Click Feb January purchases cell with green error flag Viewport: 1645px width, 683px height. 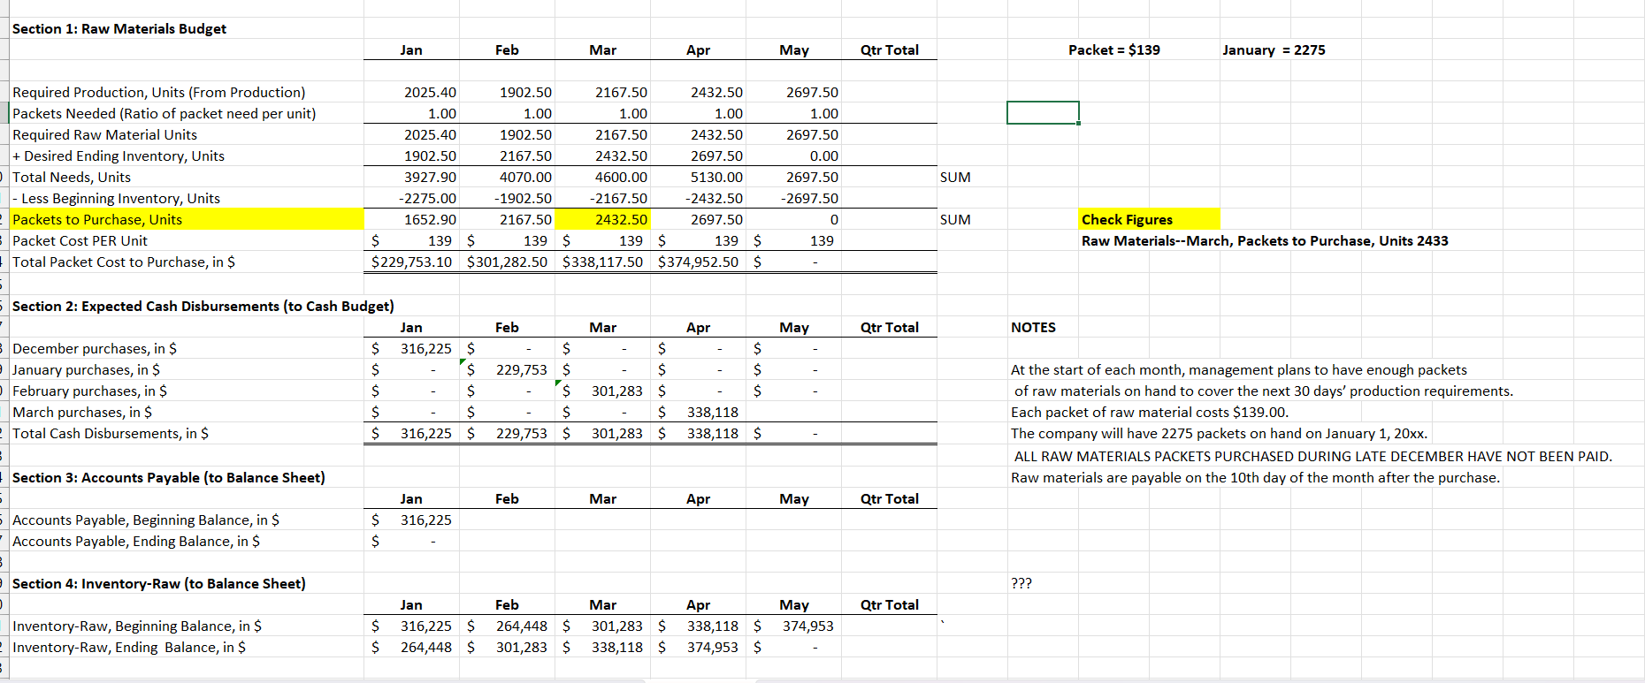pyautogui.click(x=508, y=369)
